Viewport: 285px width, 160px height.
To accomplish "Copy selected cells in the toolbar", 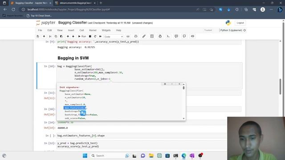I will pyautogui.click(x=56, y=36).
